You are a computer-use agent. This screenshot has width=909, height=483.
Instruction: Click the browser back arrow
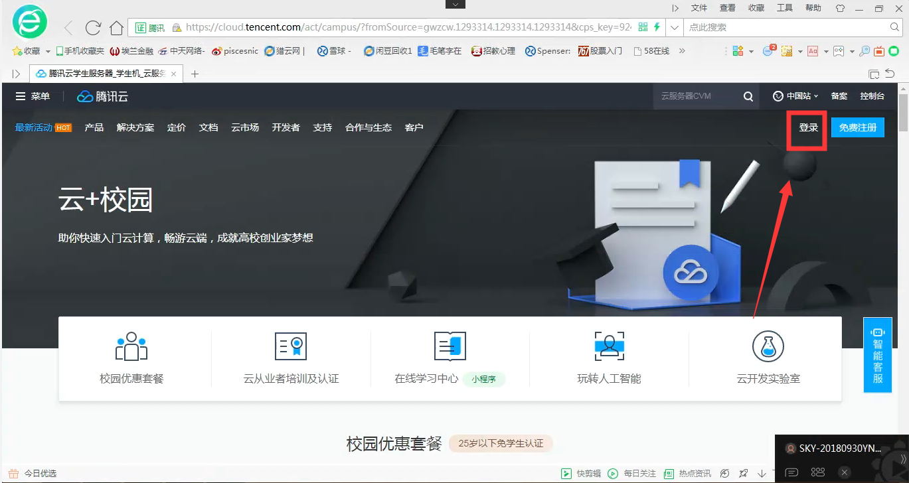[x=68, y=28]
